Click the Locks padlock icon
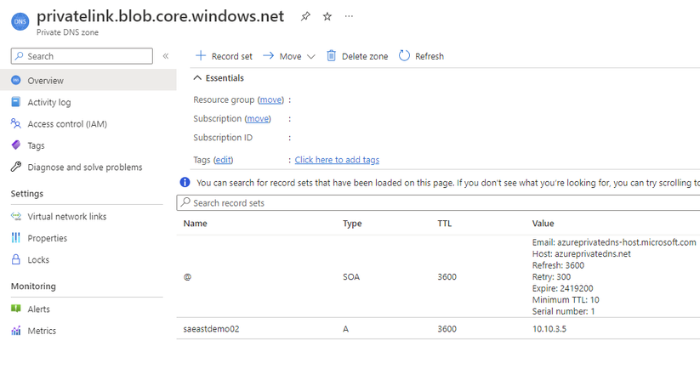 coord(15,259)
